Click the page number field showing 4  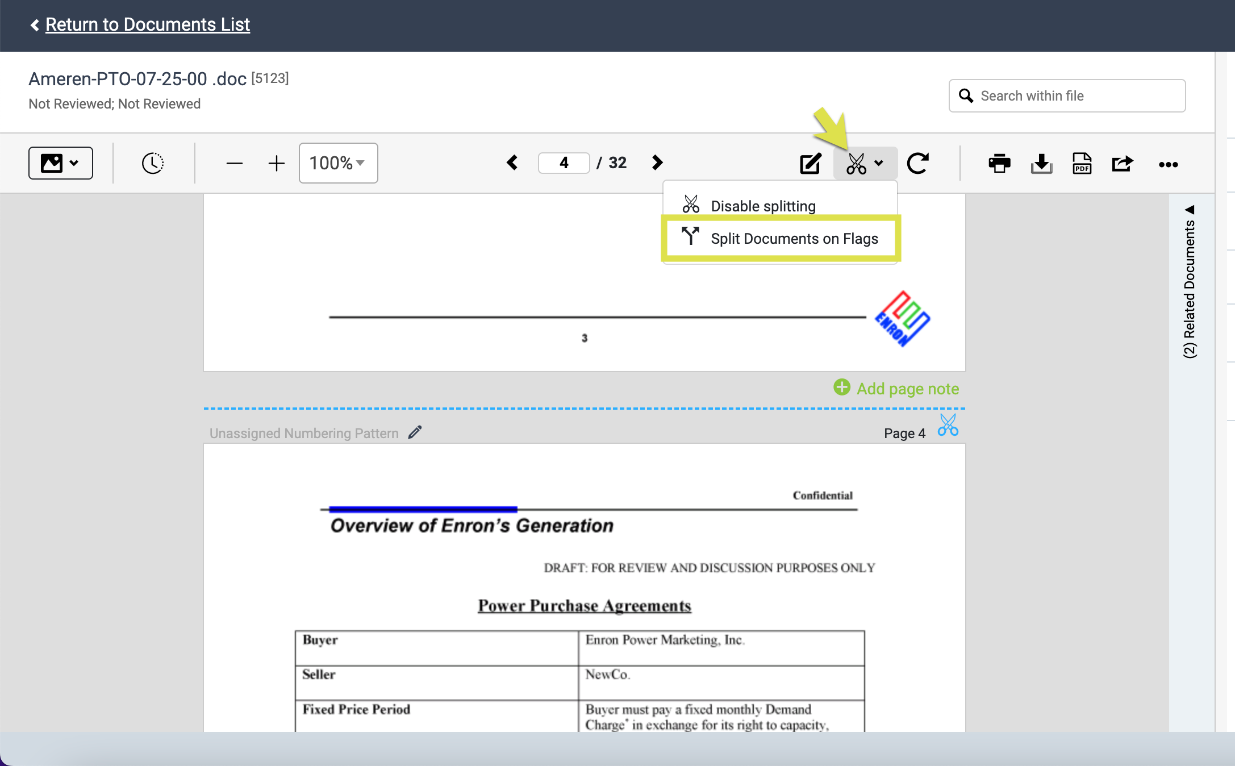[x=564, y=163]
